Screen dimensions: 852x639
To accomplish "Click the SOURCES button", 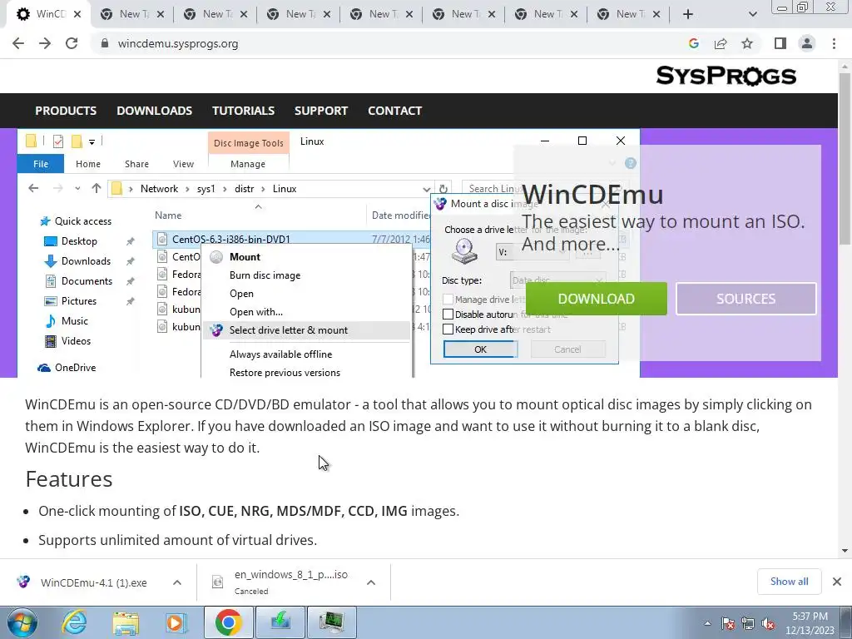I will [x=746, y=299].
